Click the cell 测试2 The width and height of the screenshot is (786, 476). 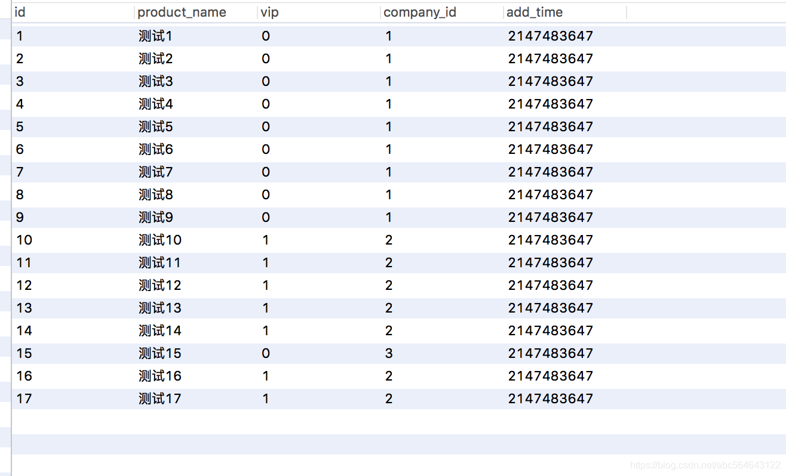155,59
